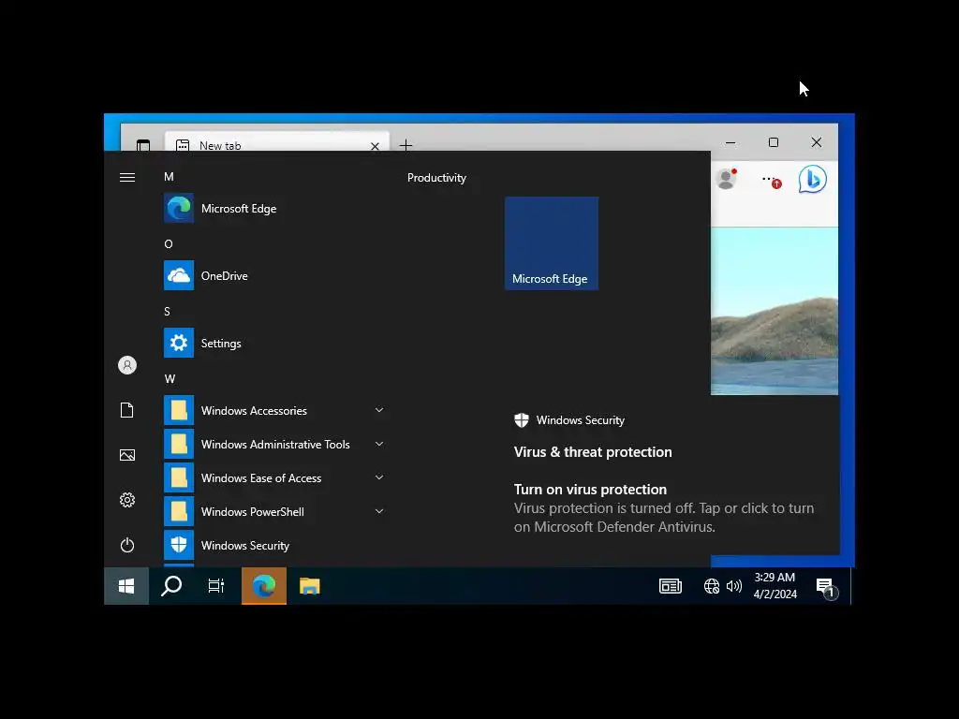This screenshot has width=959, height=719.
Task: Expand Windows Ease of Access chevron
Action: 379,477
